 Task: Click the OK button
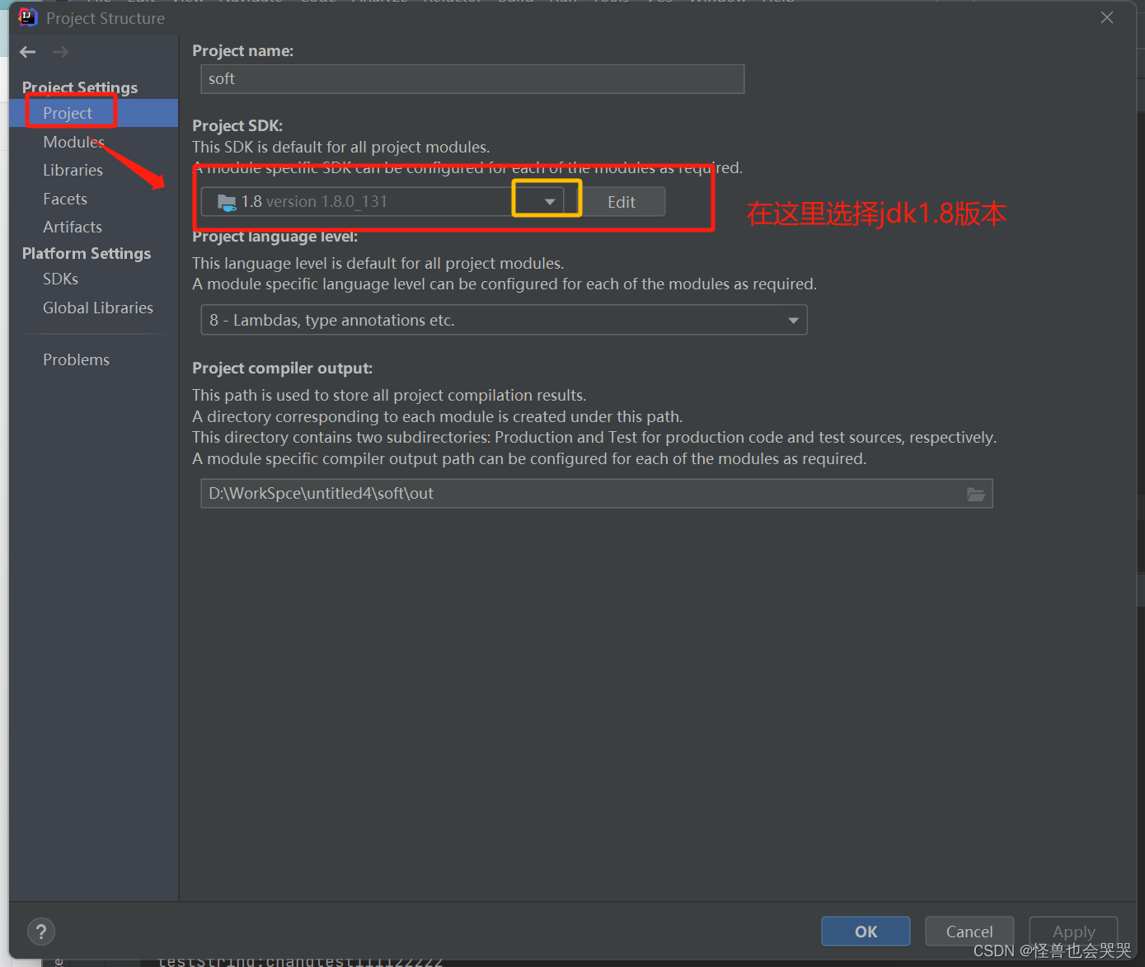point(865,931)
